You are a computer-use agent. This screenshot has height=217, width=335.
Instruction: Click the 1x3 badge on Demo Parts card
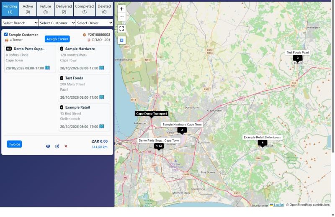[x=9, y=49]
